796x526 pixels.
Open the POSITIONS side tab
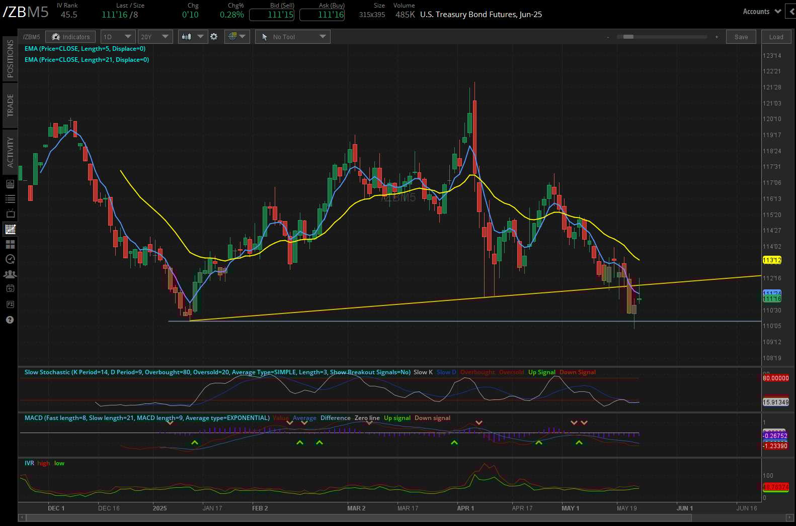point(10,59)
